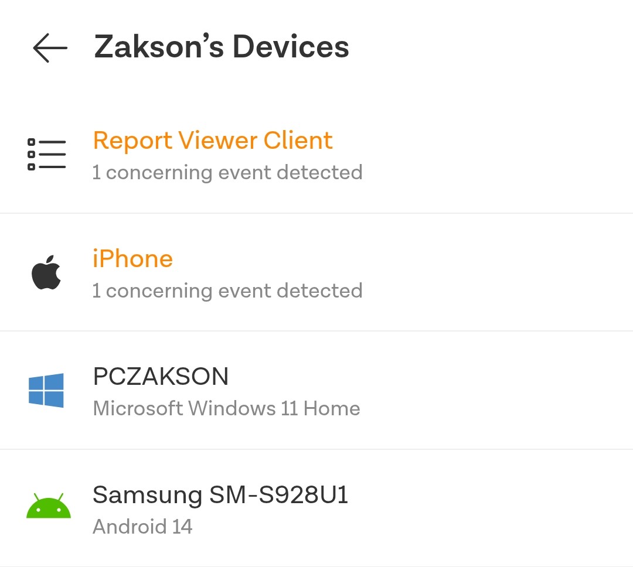Open the Report Viewer Client entry
This screenshot has height=567, width=633.
[x=316, y=154]
